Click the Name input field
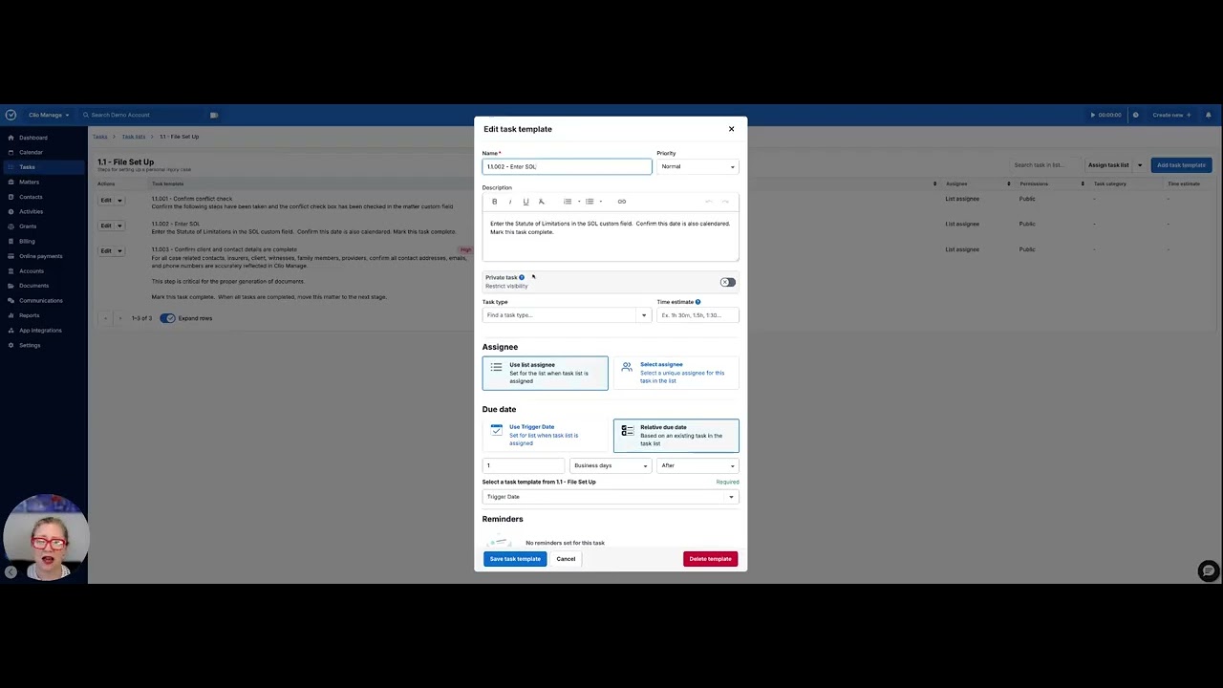1223x688 pixels. (x=567, y=166)
